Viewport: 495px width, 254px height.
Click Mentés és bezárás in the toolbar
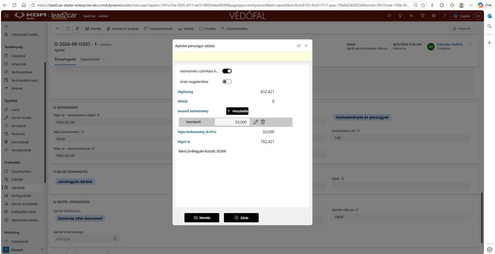pyautogui.click(x=123, y=29)
